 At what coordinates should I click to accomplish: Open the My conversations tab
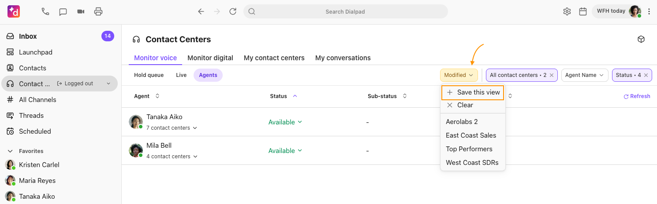click(343, 58)
